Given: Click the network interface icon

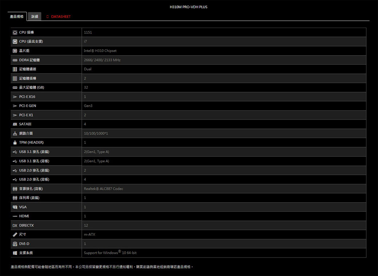Looking at the screenshot, I should [x=15, y=134].
